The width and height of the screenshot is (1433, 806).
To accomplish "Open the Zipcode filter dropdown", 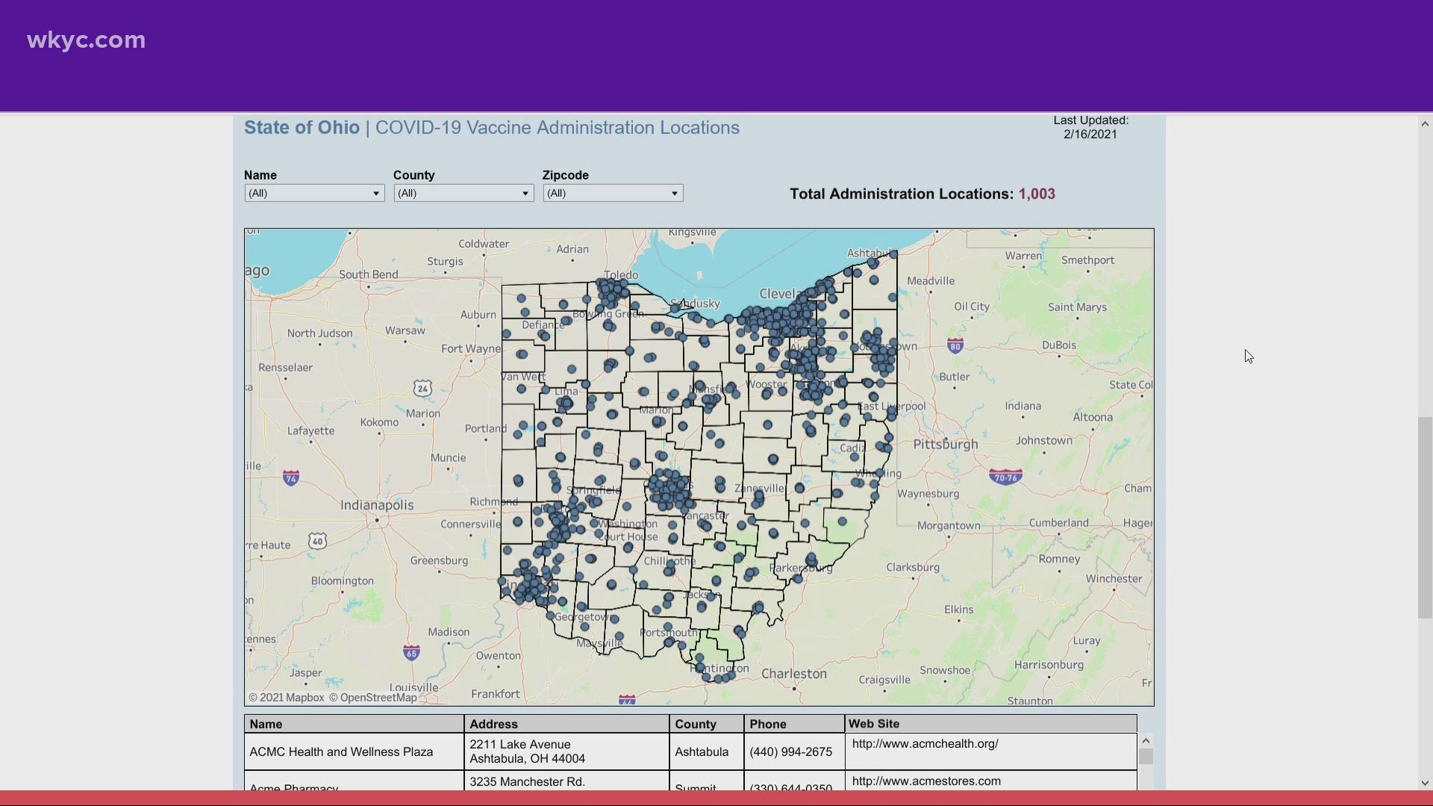I will coord(613,193).
